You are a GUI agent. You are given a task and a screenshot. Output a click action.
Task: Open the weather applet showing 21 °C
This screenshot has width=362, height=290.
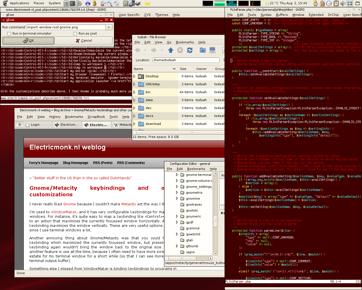271,3
